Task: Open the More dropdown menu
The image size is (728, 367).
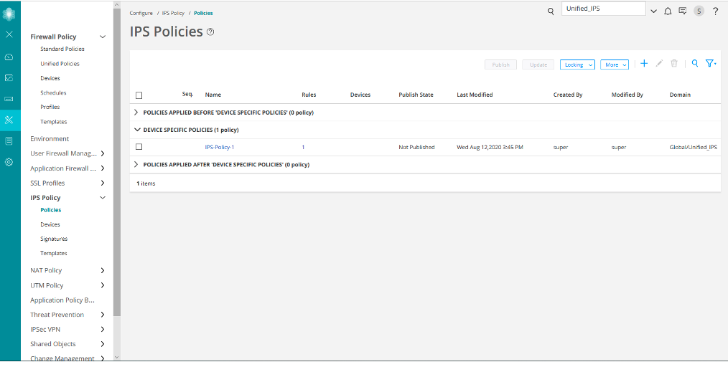Action: coord(615,65)
